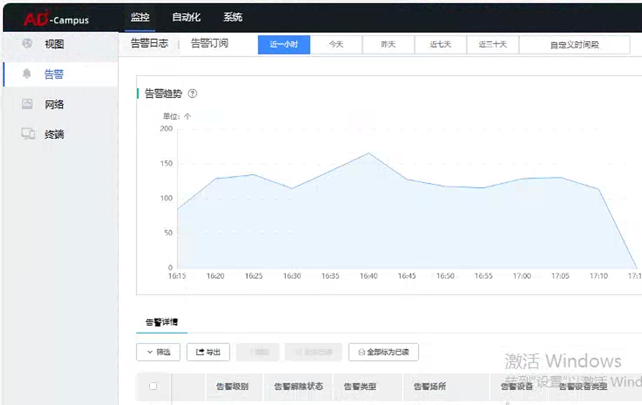Click the AD-Campus logo
Image resolution: width=642 pixels, height=405 pixels.
56,19
